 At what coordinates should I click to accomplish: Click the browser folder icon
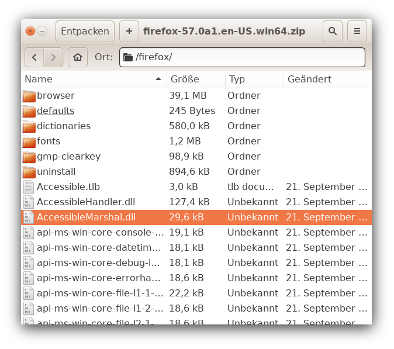(29, 96)
